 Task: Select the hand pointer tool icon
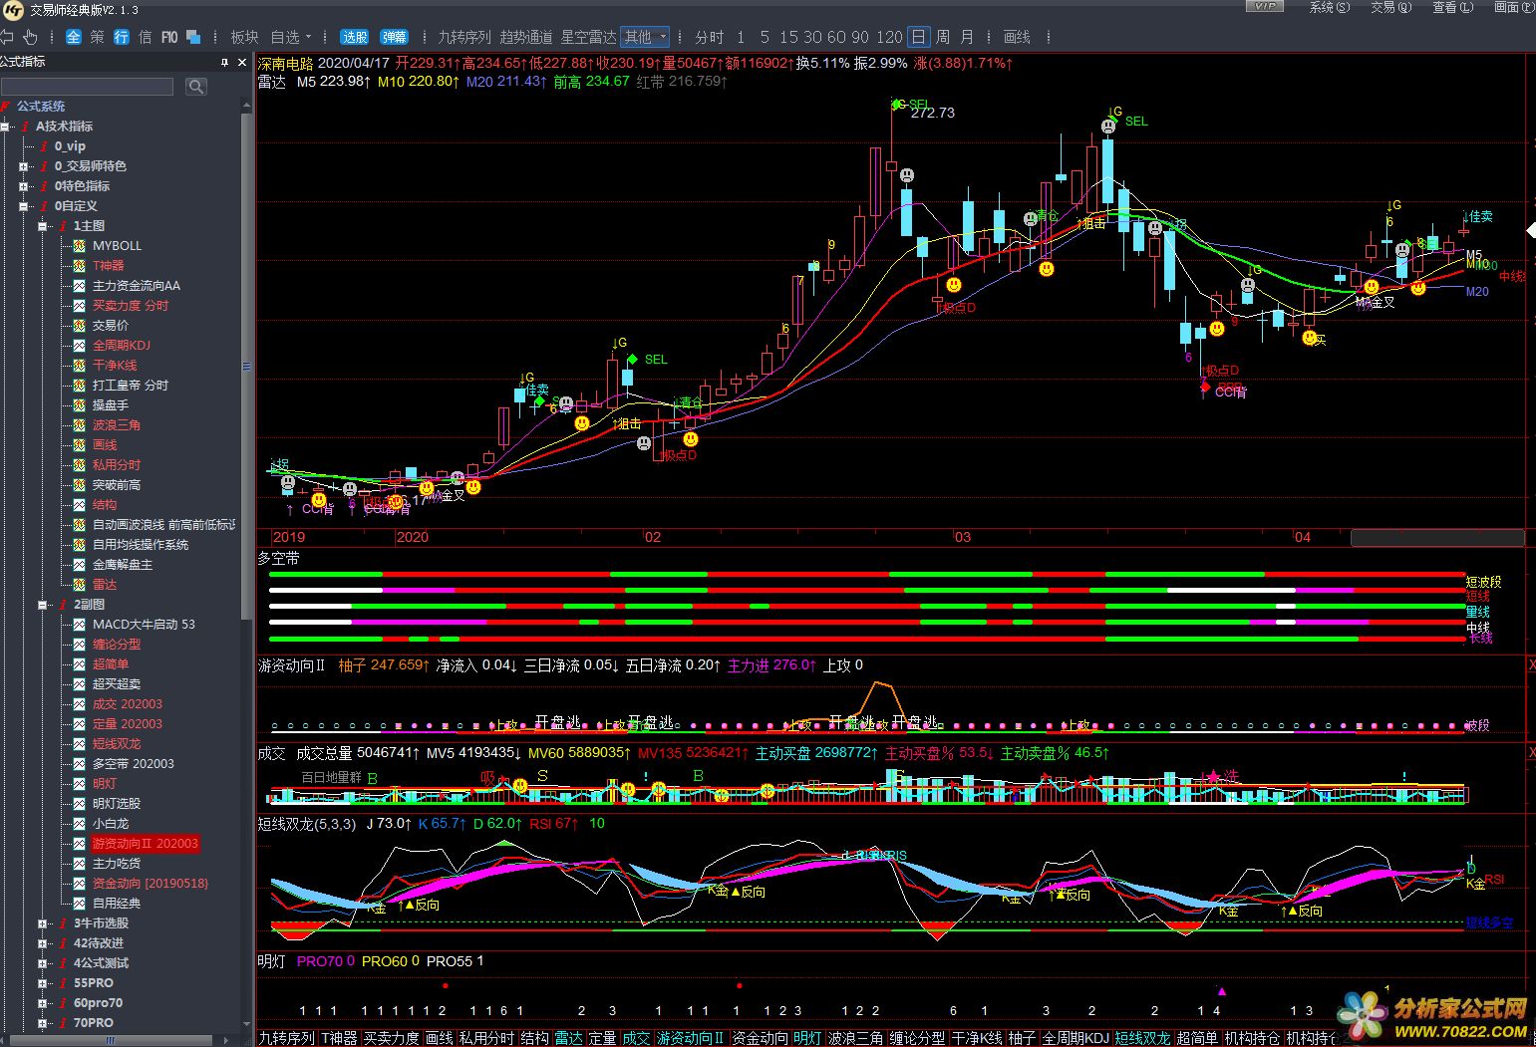point(31,37)
